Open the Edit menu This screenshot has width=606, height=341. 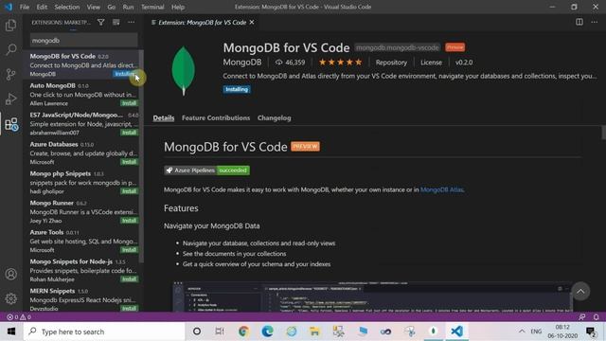[x=42, y=7]
